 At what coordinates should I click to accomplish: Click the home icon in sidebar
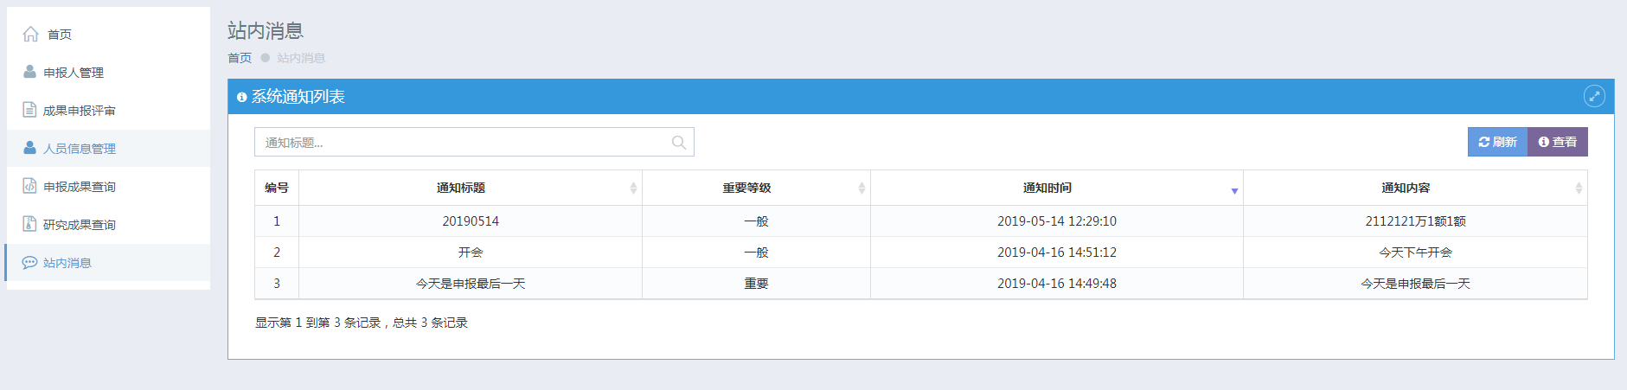(x=30, y=34)
